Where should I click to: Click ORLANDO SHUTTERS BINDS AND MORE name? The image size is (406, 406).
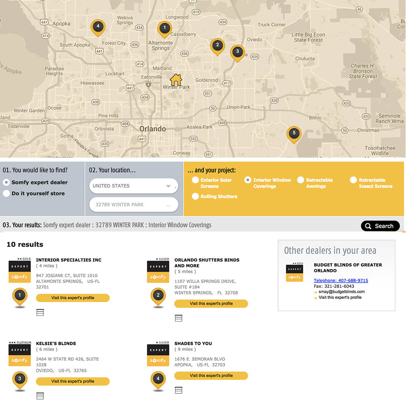coord(207,263)
